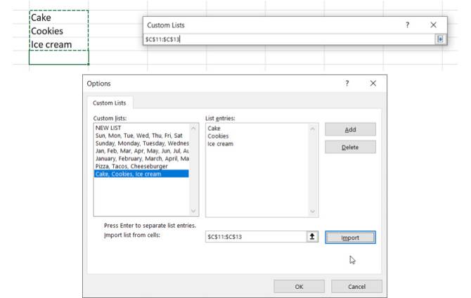
Task: Select NEW LIST in custom lists
Action: [x=141, y=128]
